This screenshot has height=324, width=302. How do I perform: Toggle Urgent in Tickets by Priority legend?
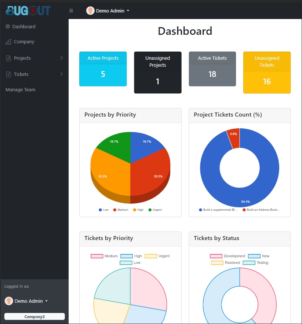coord(157,256)
